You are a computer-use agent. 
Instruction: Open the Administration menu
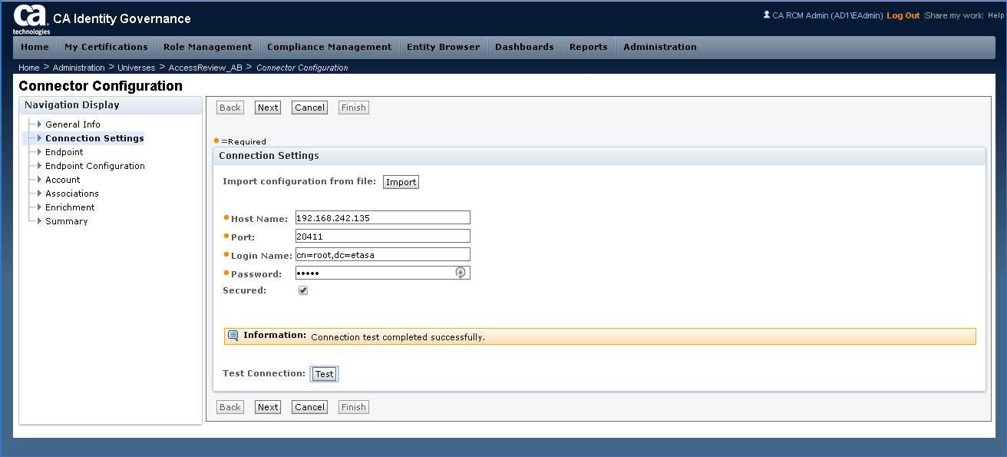click(660, 47)
